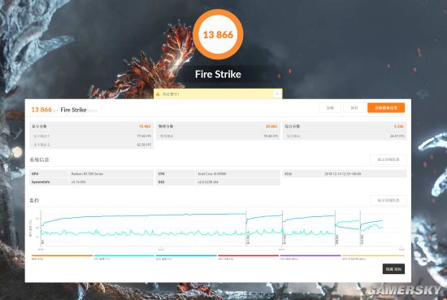This screenshot has width=447, height=300.
Task: Toggle the yellow GPU memory clock legend line
Action: 373,256
